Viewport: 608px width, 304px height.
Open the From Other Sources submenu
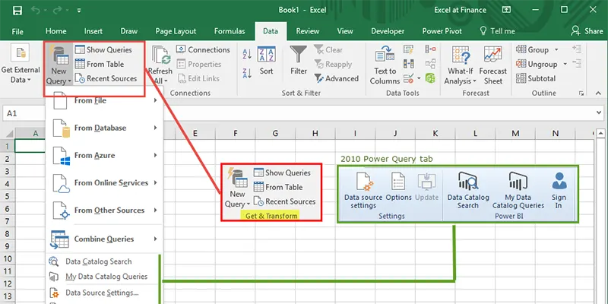[x=104, y=211]
